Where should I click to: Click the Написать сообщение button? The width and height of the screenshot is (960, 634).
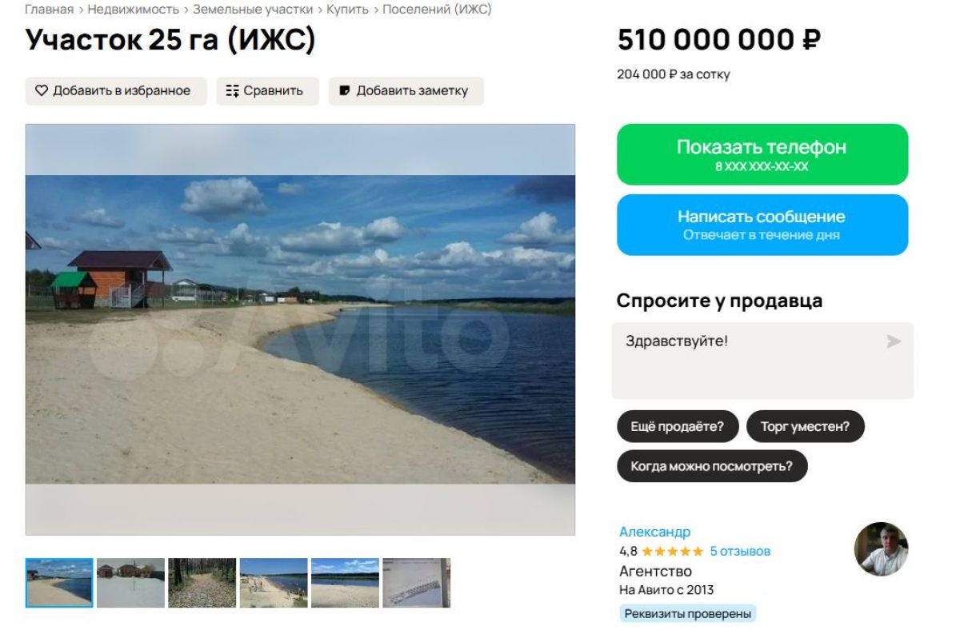point(762,225)
